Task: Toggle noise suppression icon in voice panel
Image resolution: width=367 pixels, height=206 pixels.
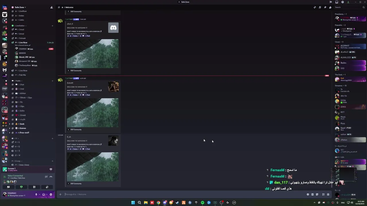Action: (46, 177)
